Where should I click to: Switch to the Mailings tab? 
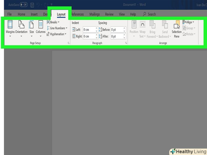94,14
